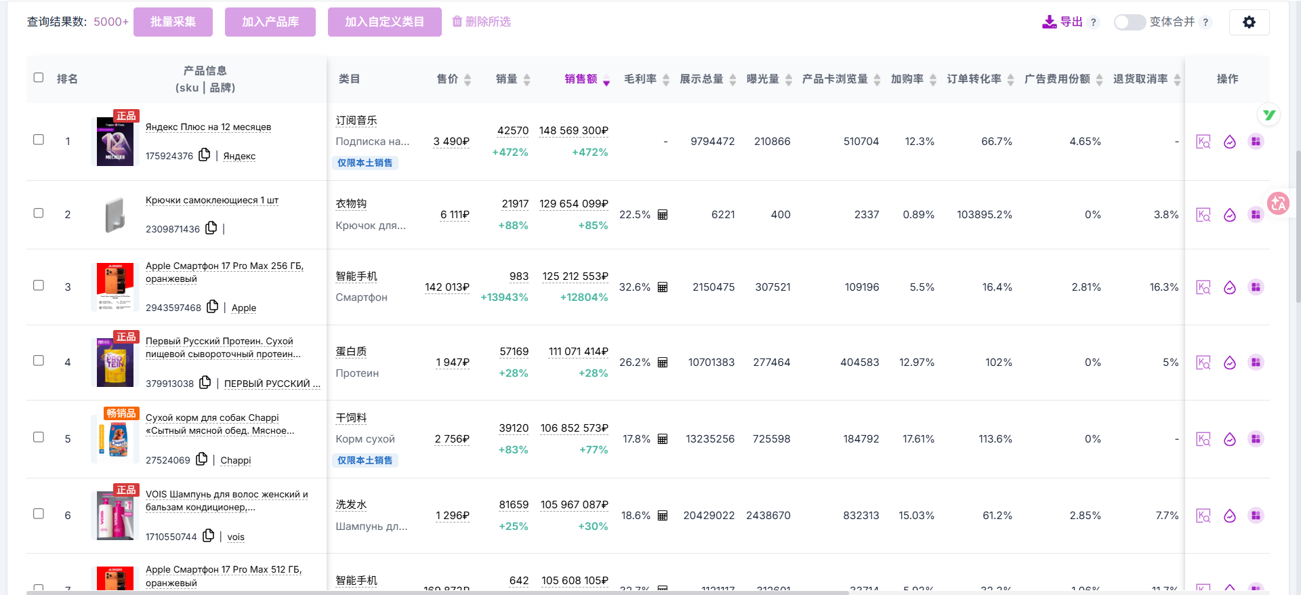The height and width of the screenshot is (595, 1301).
Task: Open the Apple brand link
Action: [x=244, y=308]
